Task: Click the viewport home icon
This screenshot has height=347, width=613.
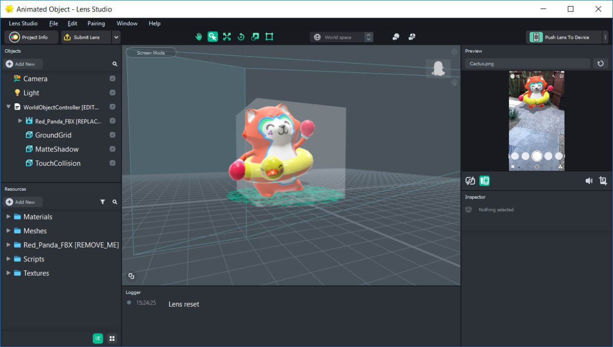Action: coord(454,83)
